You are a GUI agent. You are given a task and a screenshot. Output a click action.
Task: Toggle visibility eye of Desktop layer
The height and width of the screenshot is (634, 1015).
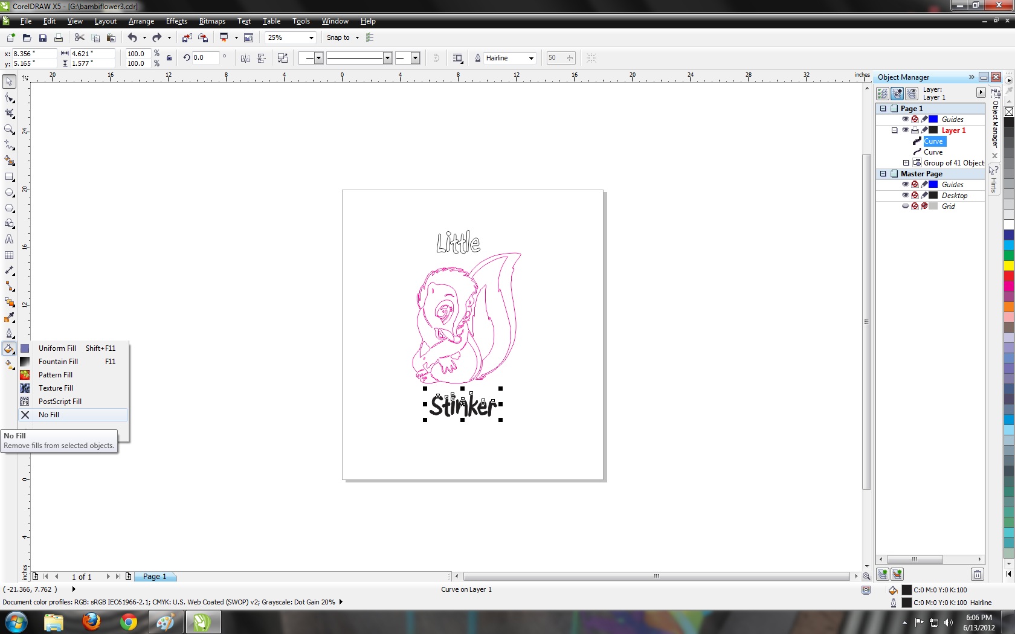pos(905,195)
